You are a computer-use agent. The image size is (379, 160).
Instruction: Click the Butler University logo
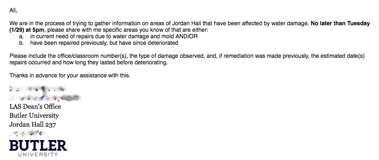coord(38,148)
